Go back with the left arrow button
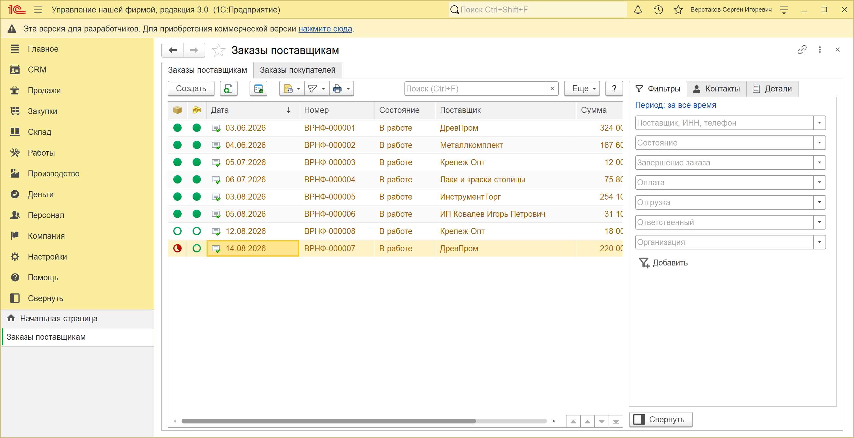 click(173, 50)
